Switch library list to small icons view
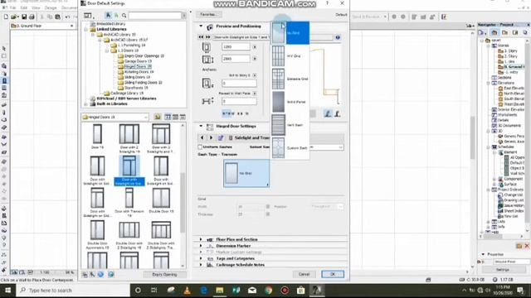Screen dimensions: 531x298 click(x=175, y=117)
